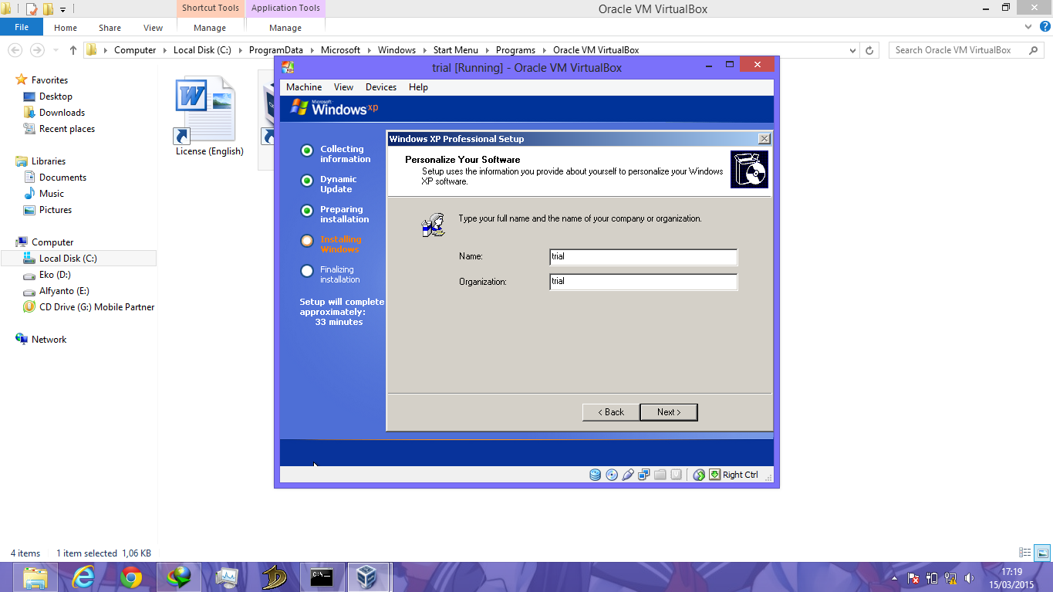Expand the Explorer ribbon chevron
This screenshot has height=592, width=1053.
pyautogui.click(x=1028, y=27)
